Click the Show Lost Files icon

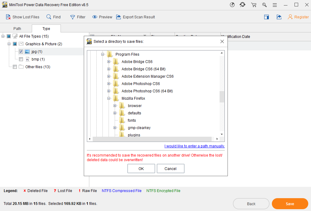[8, 17]
